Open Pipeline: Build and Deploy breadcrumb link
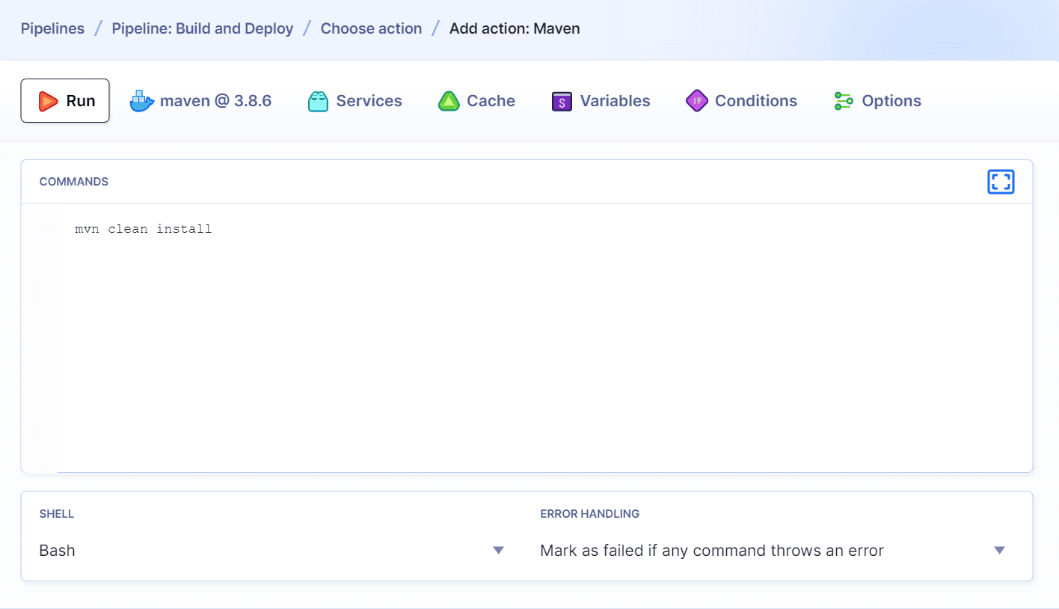The width and height of the screenshot is (1059, 609). coord(202,28)
